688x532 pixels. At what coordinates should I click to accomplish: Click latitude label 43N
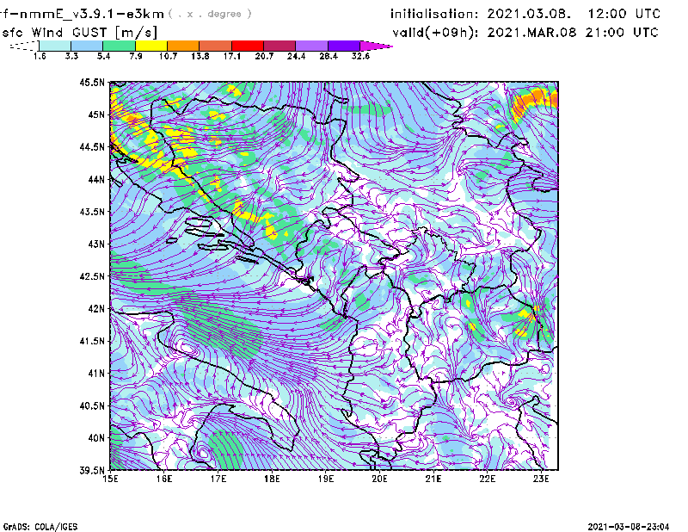click(96, 244)
